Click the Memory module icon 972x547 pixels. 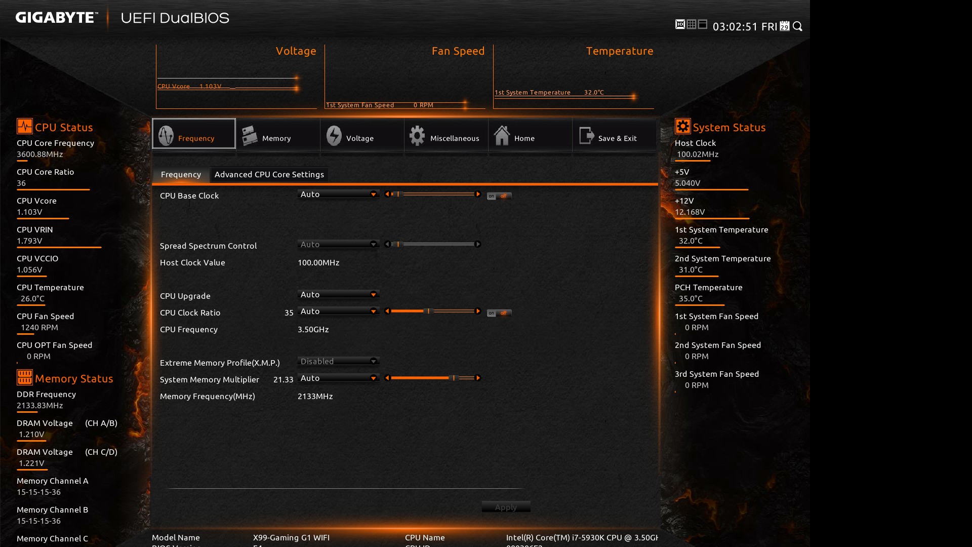(x=250, y=136)
